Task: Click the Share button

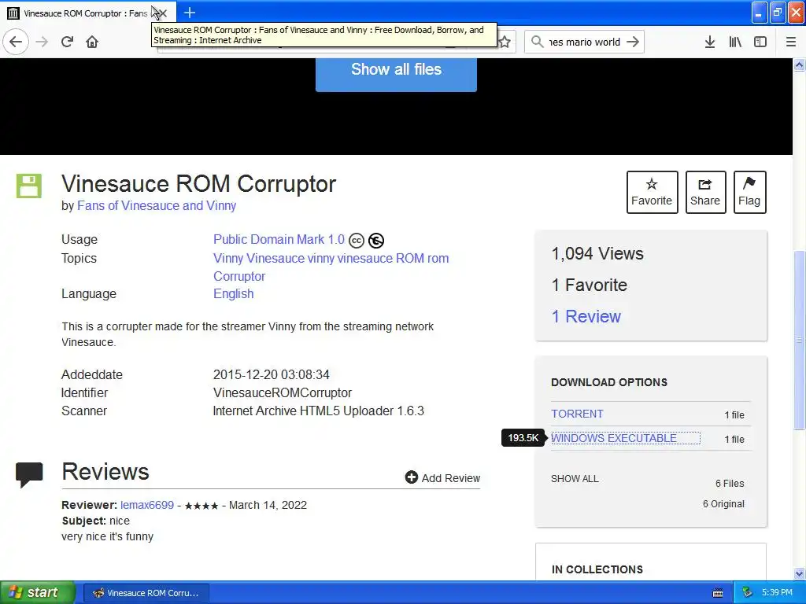Action: pos(705,192)
